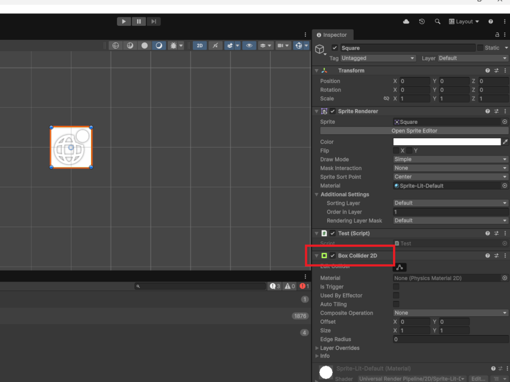Disable the Box Collider 2D component checkbox
Image resolution: width=510 pixels, height=382 pixels.
333,256
